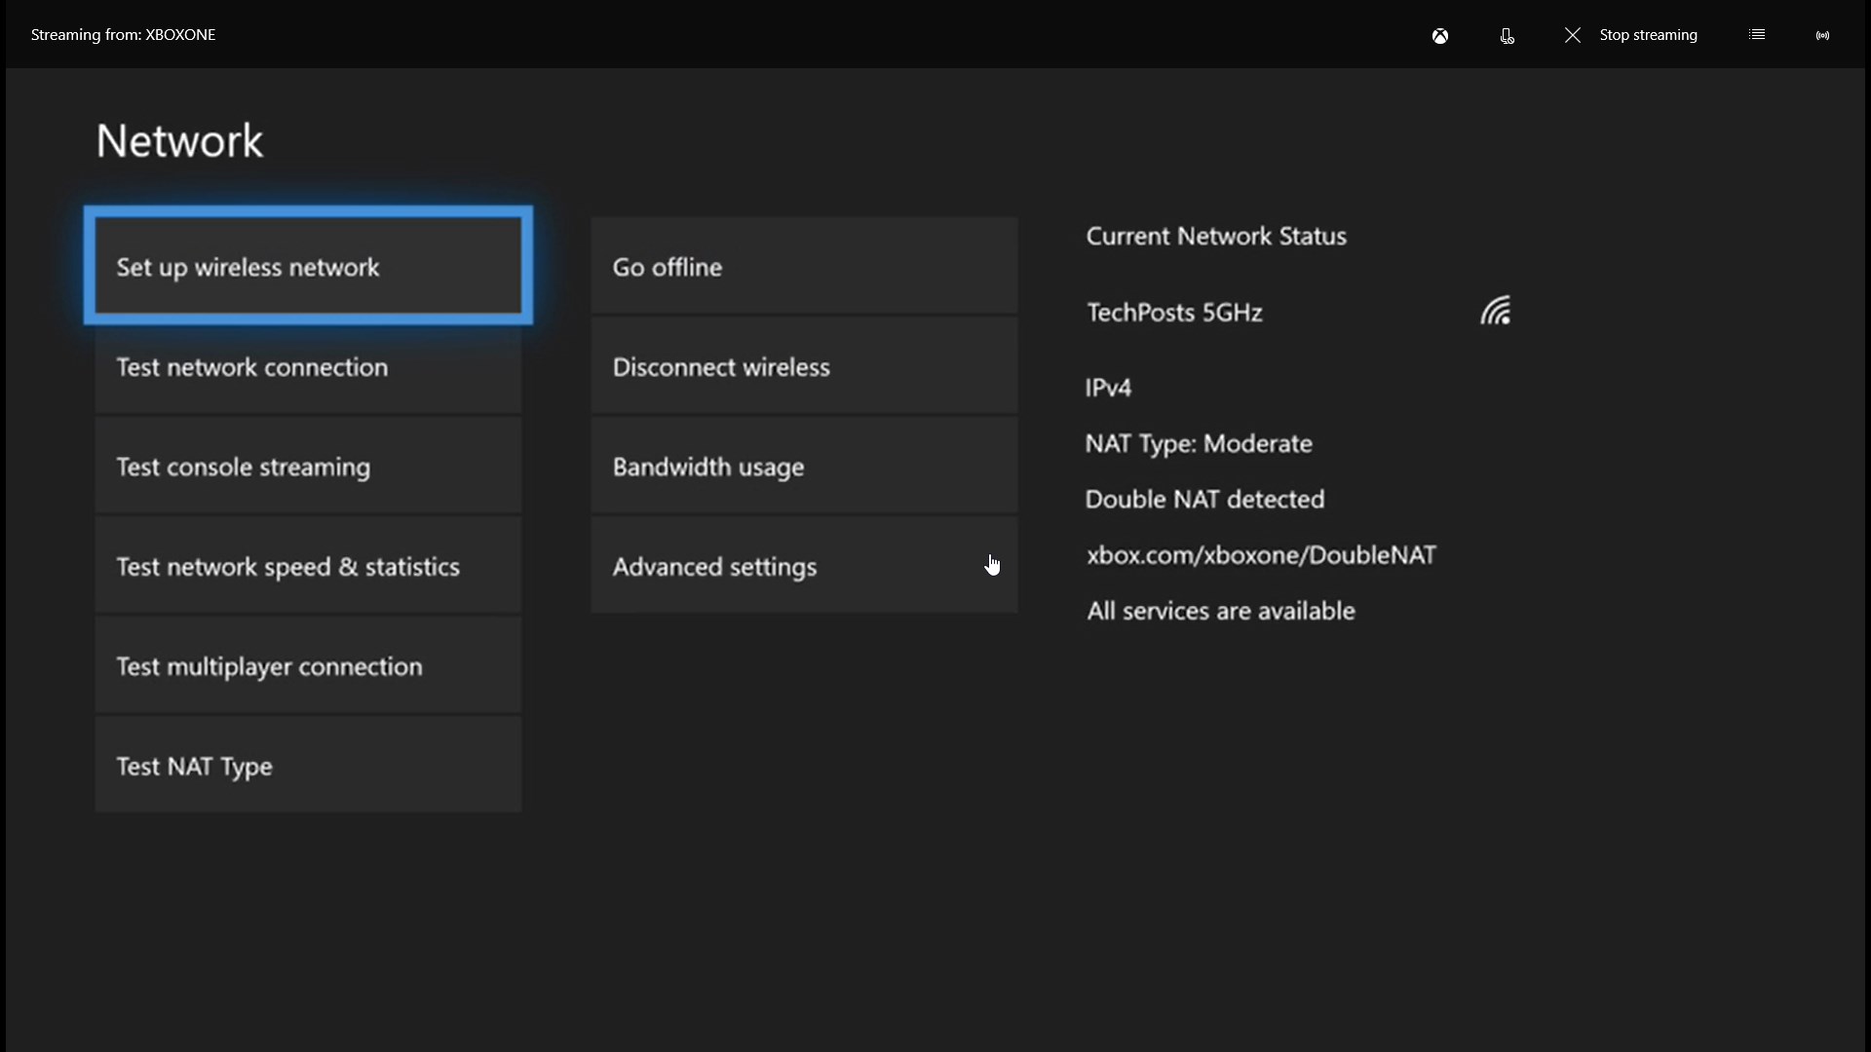Select Disconnect wireless
This screenshot has height=1052, width=1871.
[804, 367]
